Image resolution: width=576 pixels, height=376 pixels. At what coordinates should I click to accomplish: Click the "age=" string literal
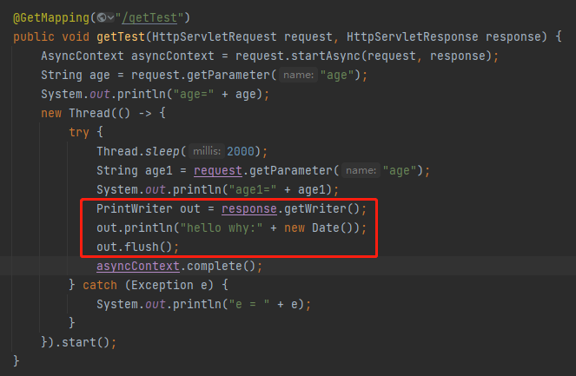[194, 94]
